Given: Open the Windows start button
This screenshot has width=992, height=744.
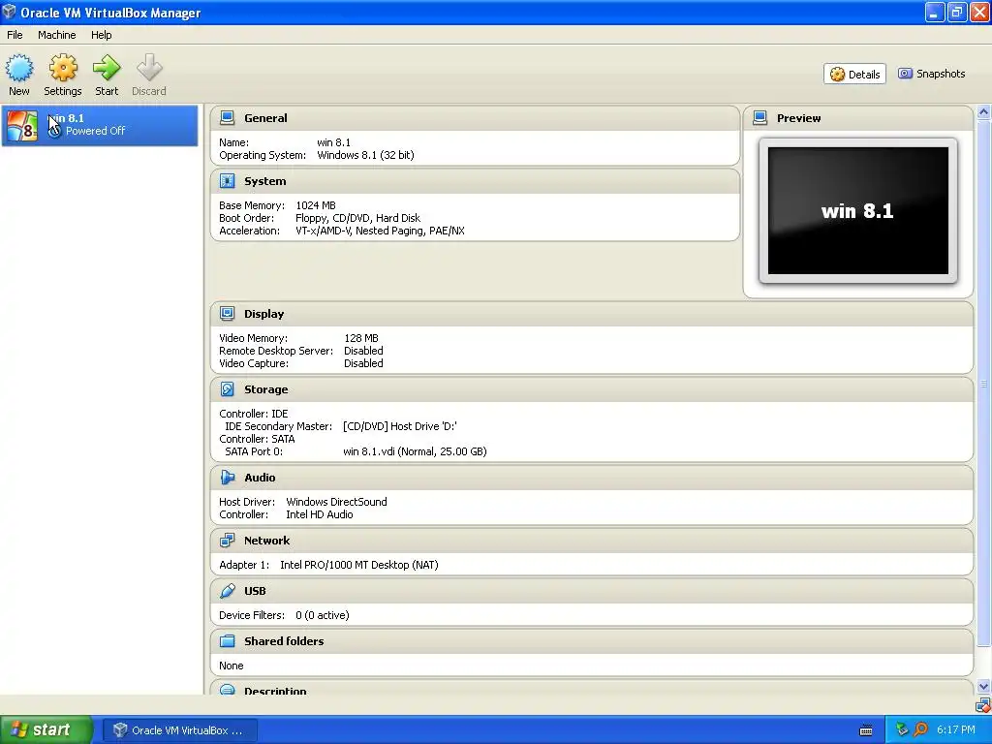Looking at the screenshot, I should pos(46,729).
